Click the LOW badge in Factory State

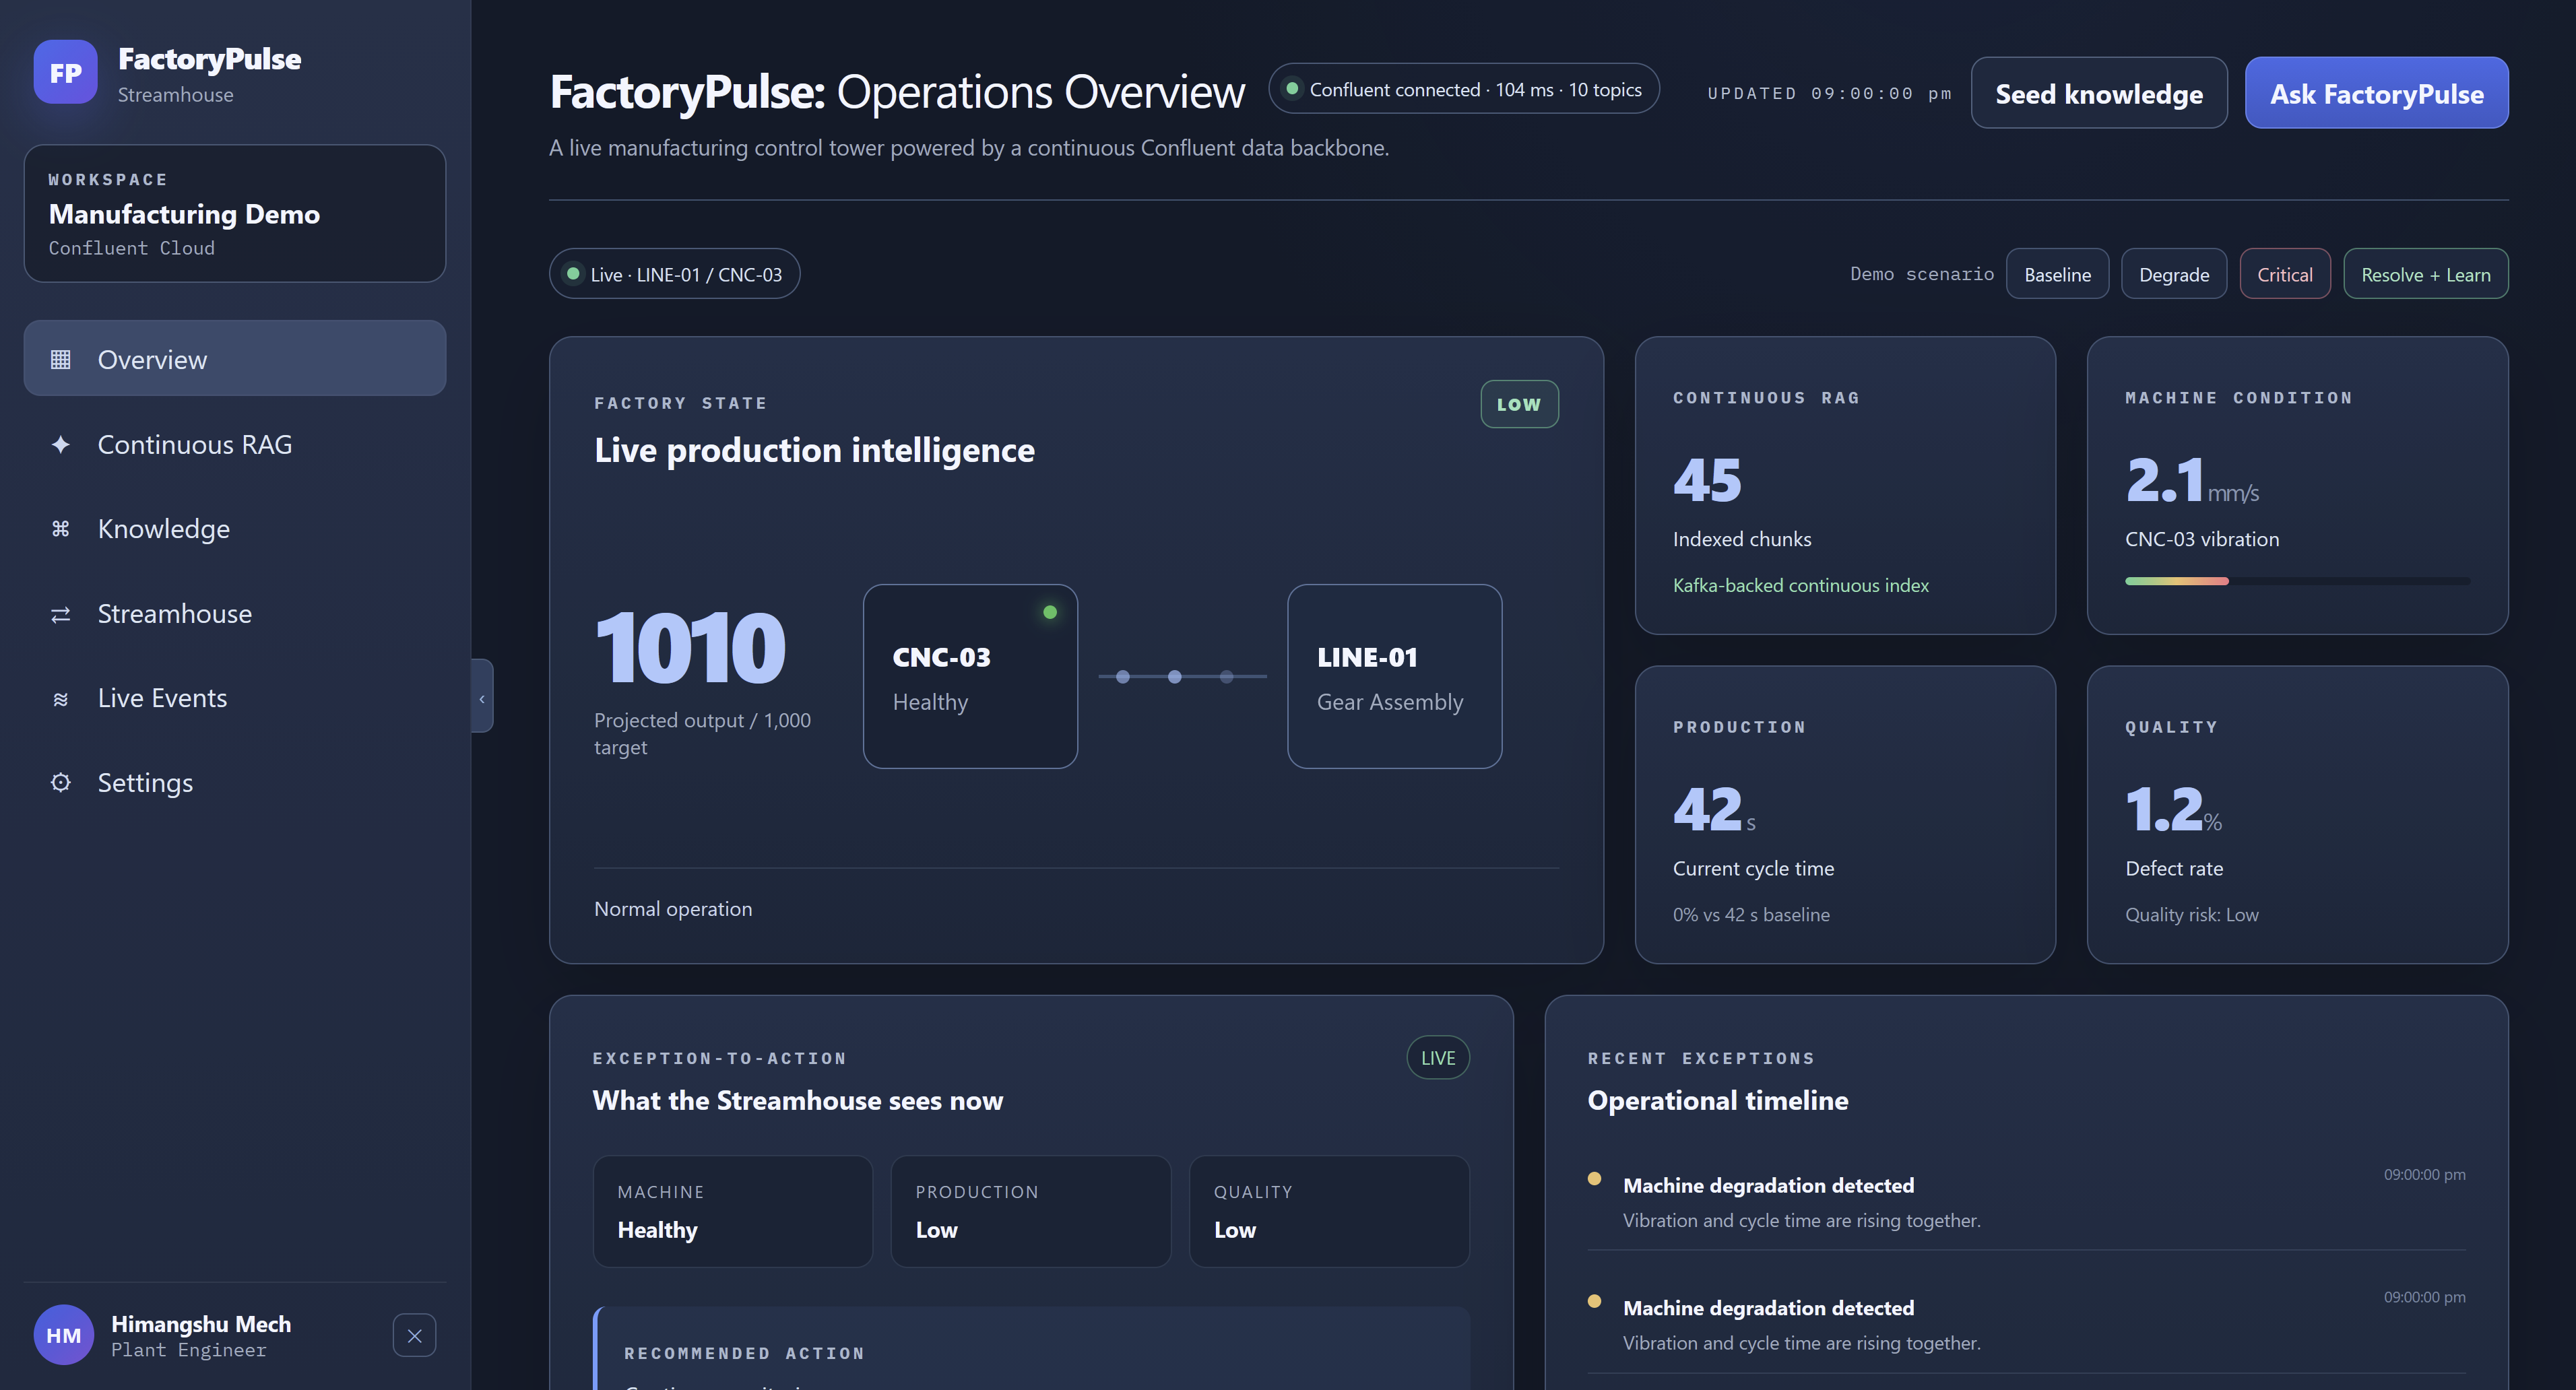click(x=1519, y=404)
